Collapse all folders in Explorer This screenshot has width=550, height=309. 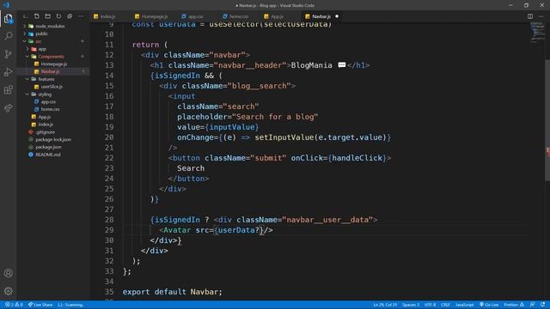(x=70, y=16)
